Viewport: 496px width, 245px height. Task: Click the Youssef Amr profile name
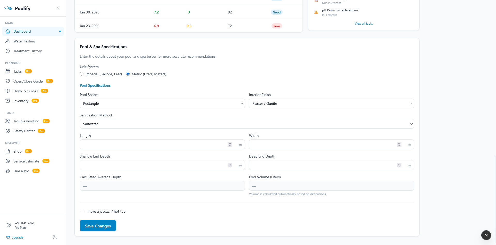click(x=24, y=223)
